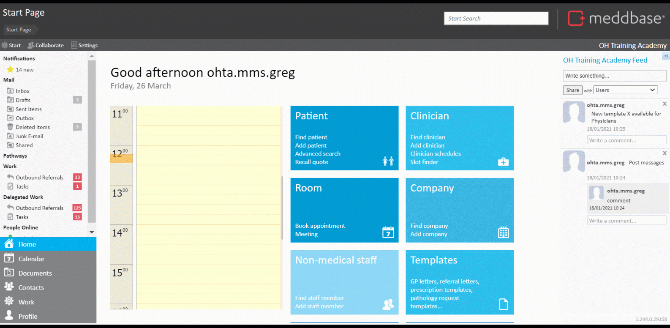Open the Start menu

11,45
